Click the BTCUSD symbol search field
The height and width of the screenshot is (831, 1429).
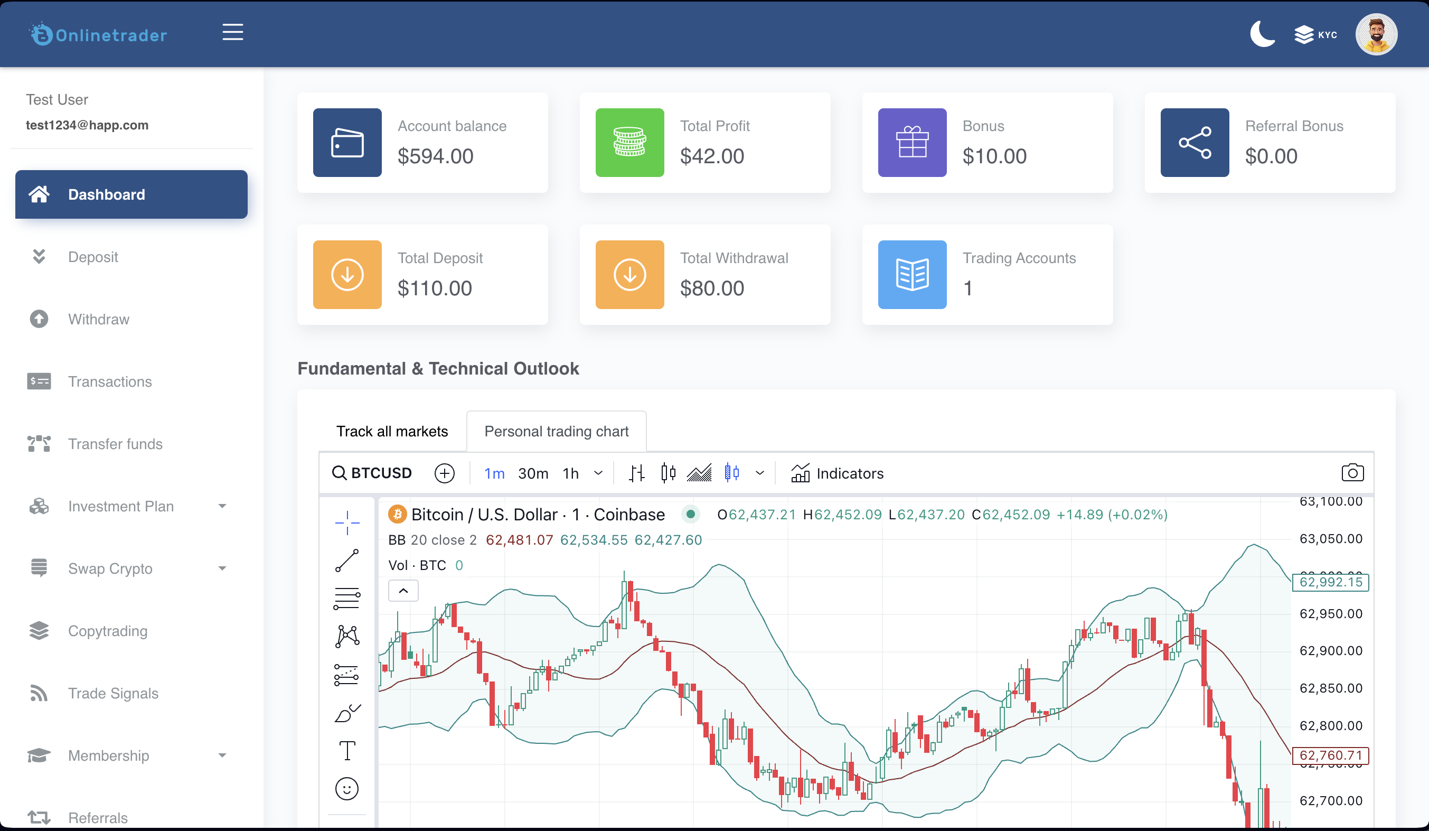pyautogui.click(x=373, y=473)
